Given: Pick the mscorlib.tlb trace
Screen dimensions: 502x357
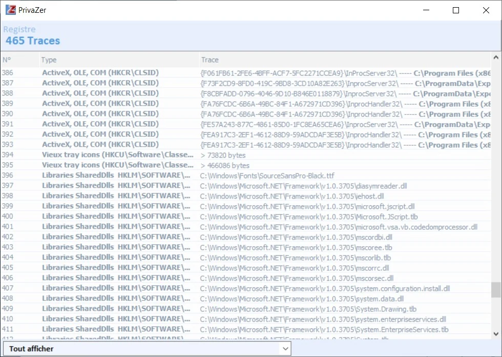Looking at the screenshot, I should tap(245, 257).
